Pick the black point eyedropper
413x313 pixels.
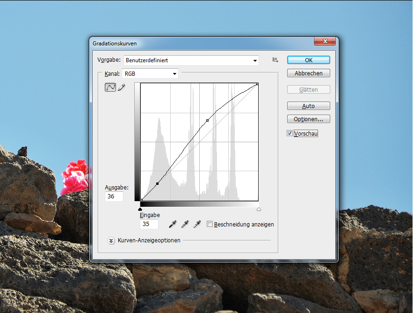[x=173, y=224]
